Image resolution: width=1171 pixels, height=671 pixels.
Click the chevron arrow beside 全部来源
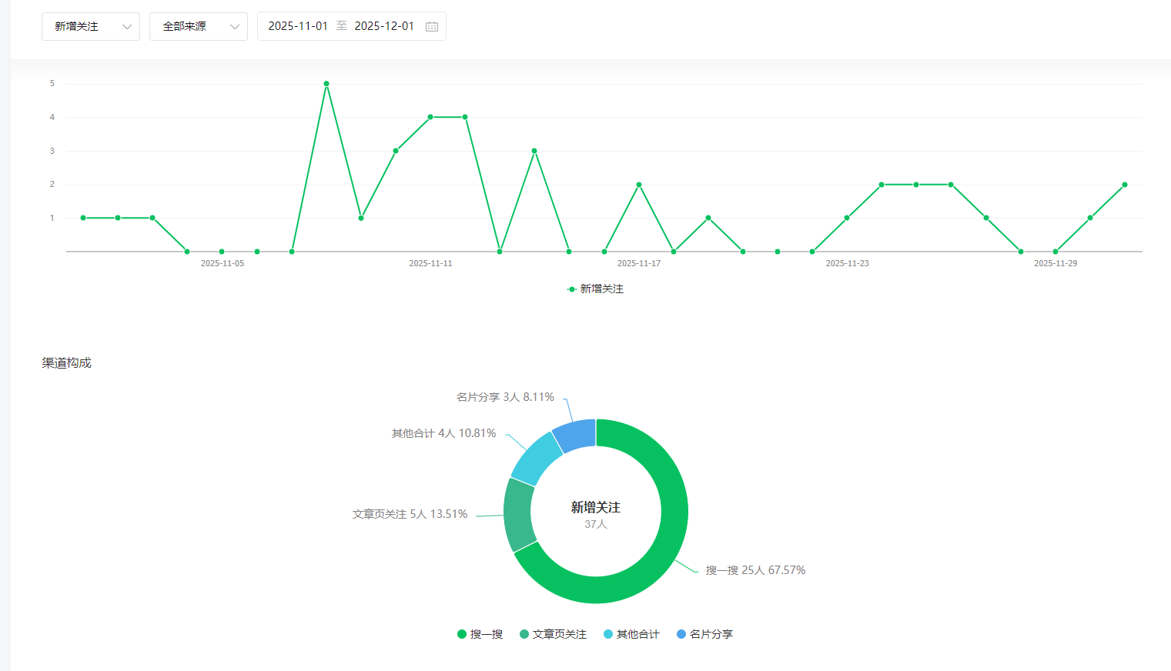click(235, 27)
